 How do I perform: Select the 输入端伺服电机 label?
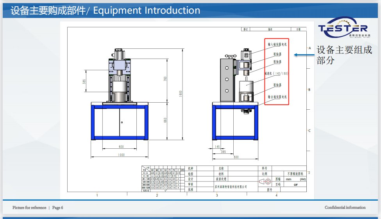(x=277, y=45)
